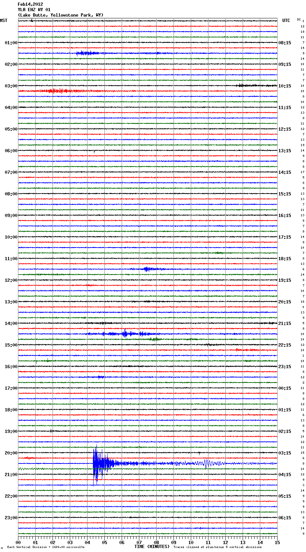The image size is (306, 552).
Task: Click the 12:15 UTC time label
Action: click(x=285, y=129)
